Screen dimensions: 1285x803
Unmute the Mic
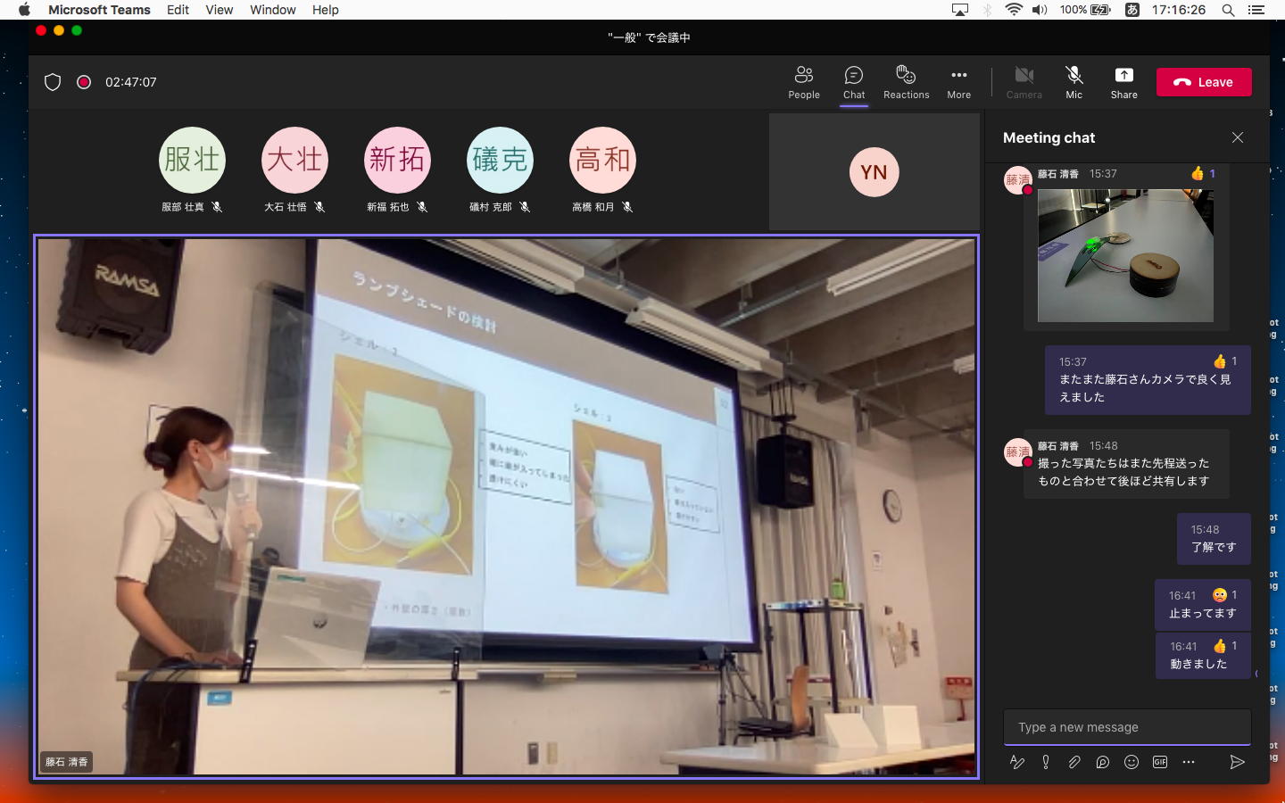pos(1074,82)
